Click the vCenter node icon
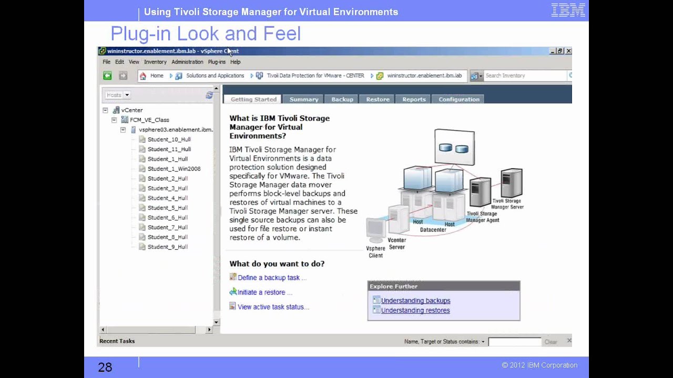Image resolution: width=673 pixels, height=378 pixels. (116, 110)
